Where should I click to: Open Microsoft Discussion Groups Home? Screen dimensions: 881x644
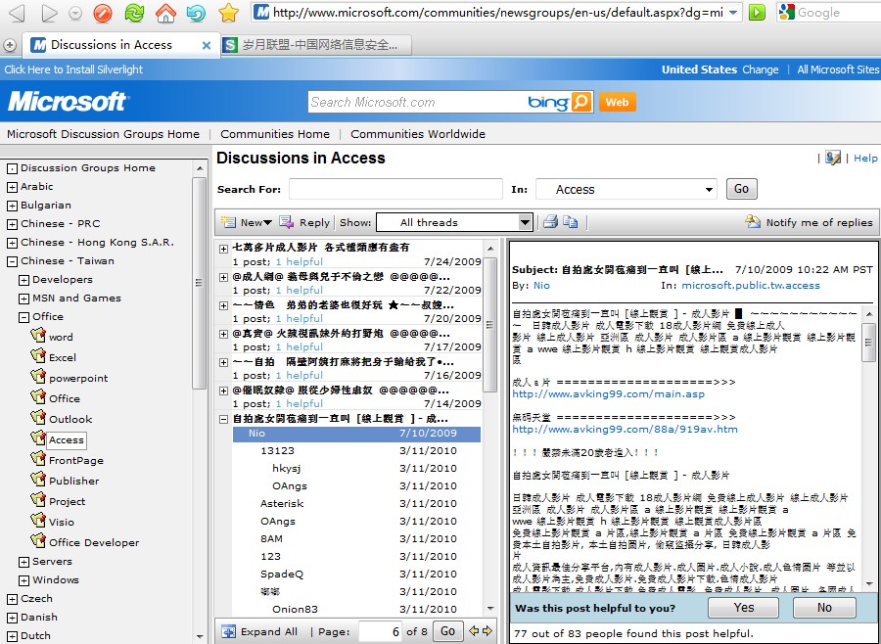click(103, 134)
